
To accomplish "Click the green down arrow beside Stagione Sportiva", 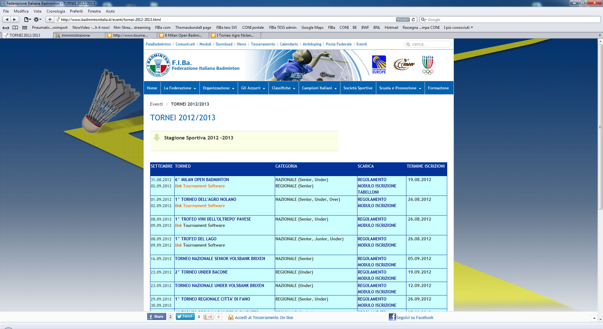I will [157, 137].
